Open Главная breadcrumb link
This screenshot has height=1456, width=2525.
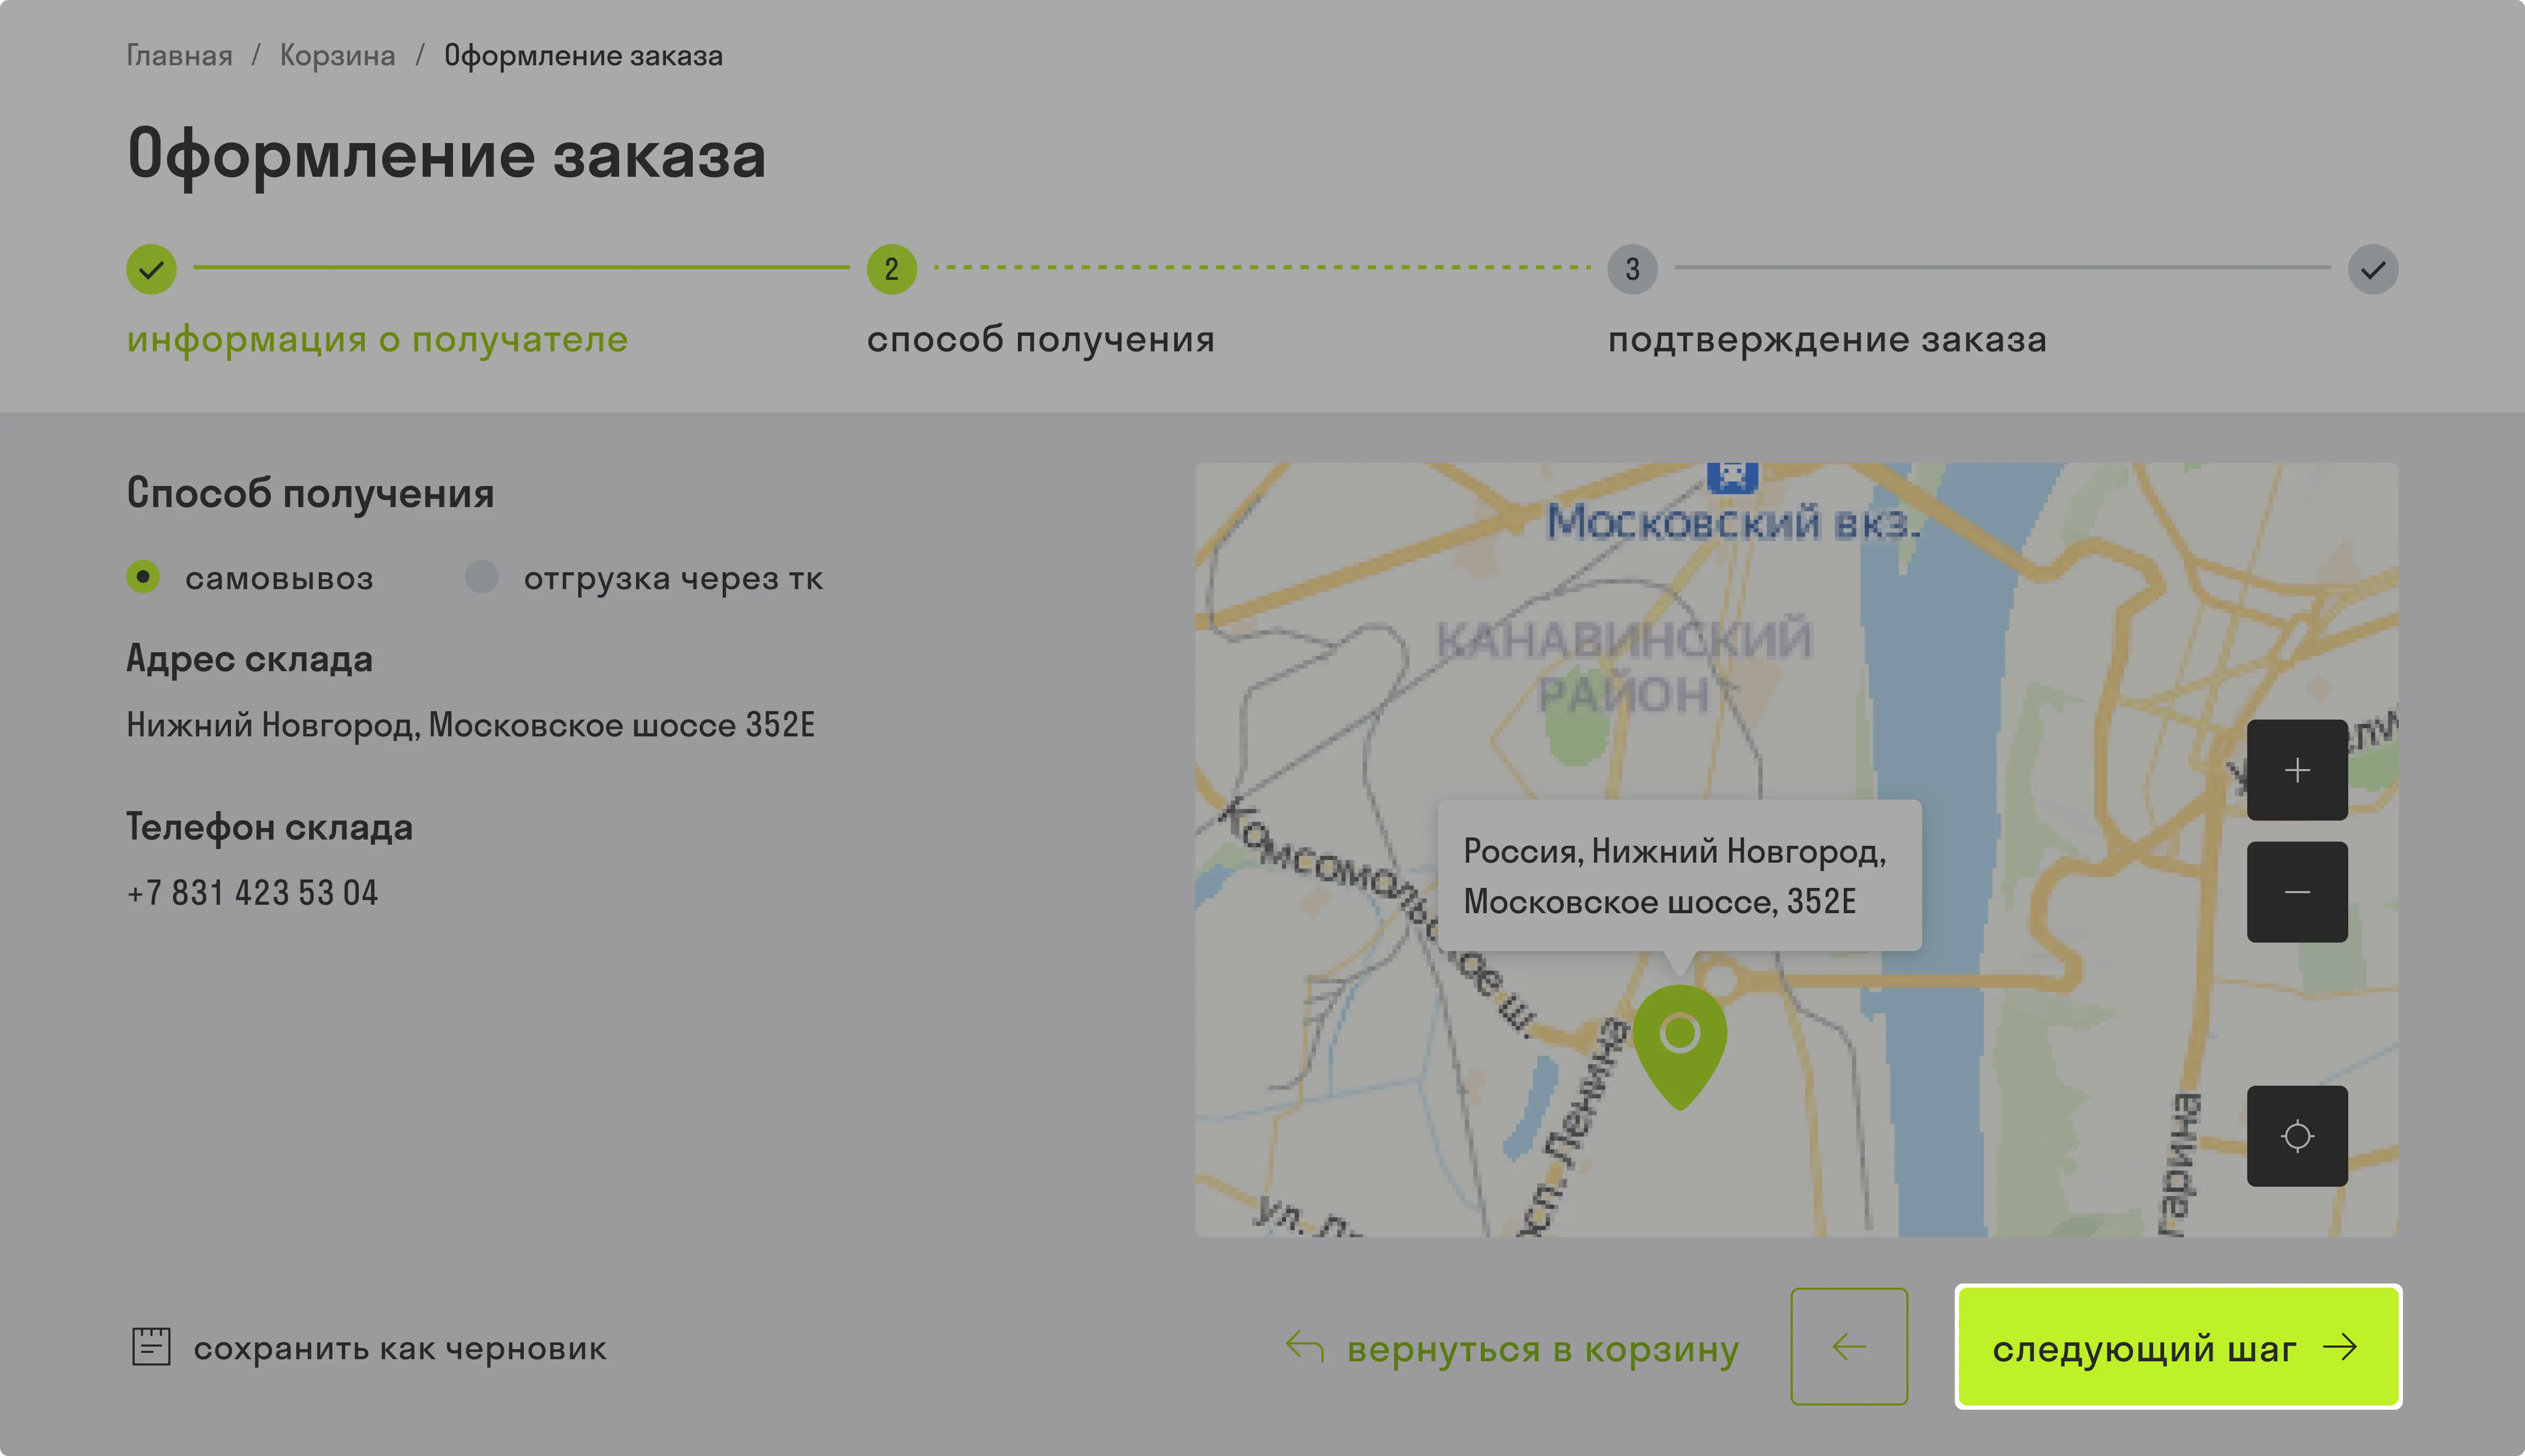[179, 56]
